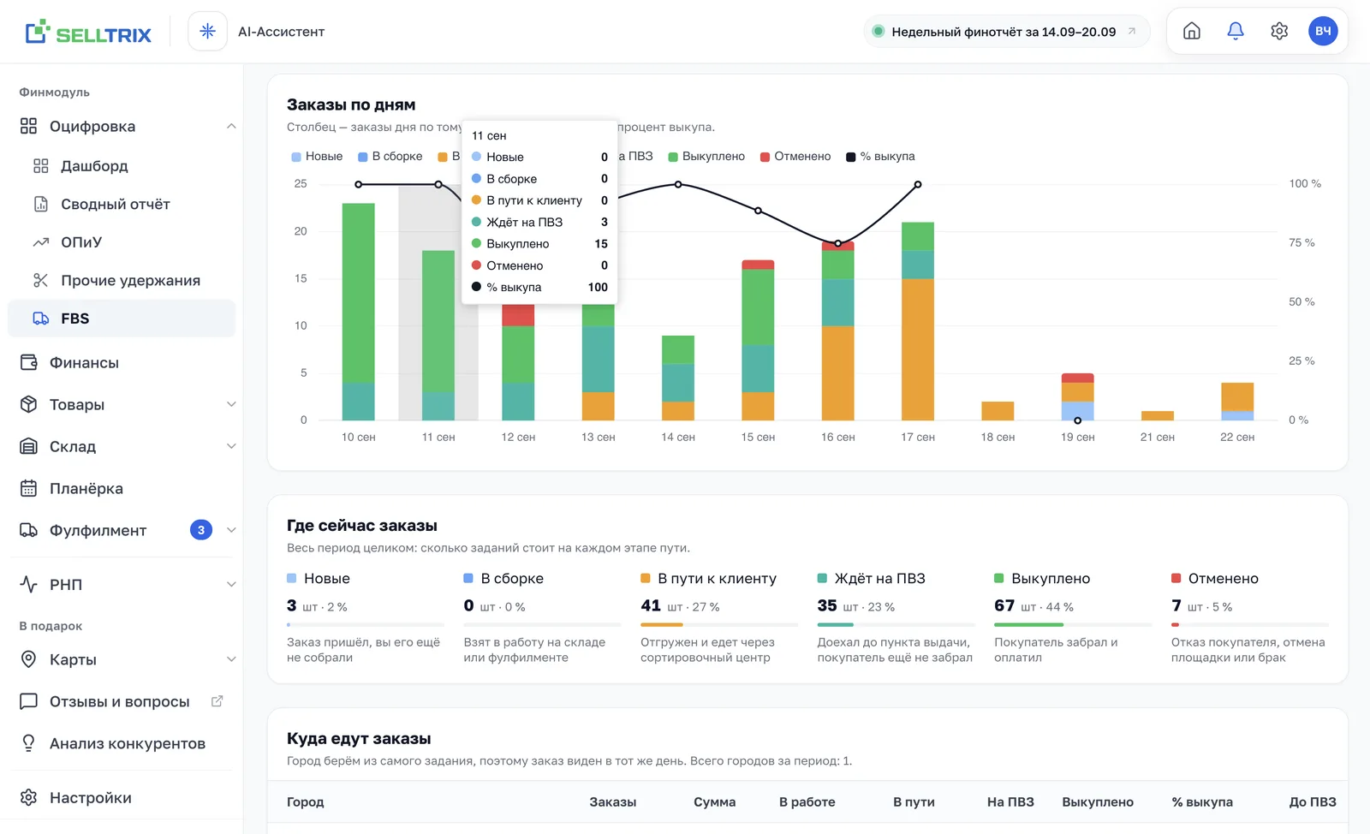Image resolution: width=1370 pixels, height=834 pixels.
Task: Sort table by % выкупа column
Action: [x=1202, y=802]
